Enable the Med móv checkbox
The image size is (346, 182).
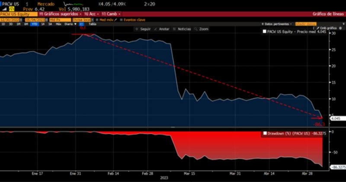point(97,19)
